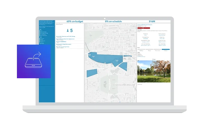
Task: Enable the Transportation type filter checkbox
Action: click(40, 34)
